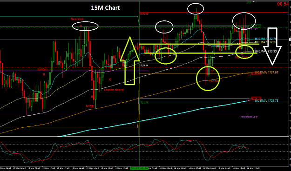291x171 pixels.
Task: Click the green 1723.75 price level label
Action: click(x=144, y=102)
